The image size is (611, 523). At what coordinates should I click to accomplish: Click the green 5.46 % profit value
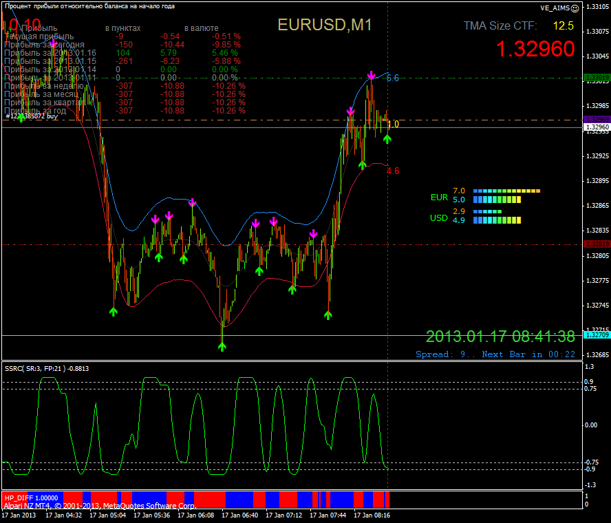tap(224, 52)
